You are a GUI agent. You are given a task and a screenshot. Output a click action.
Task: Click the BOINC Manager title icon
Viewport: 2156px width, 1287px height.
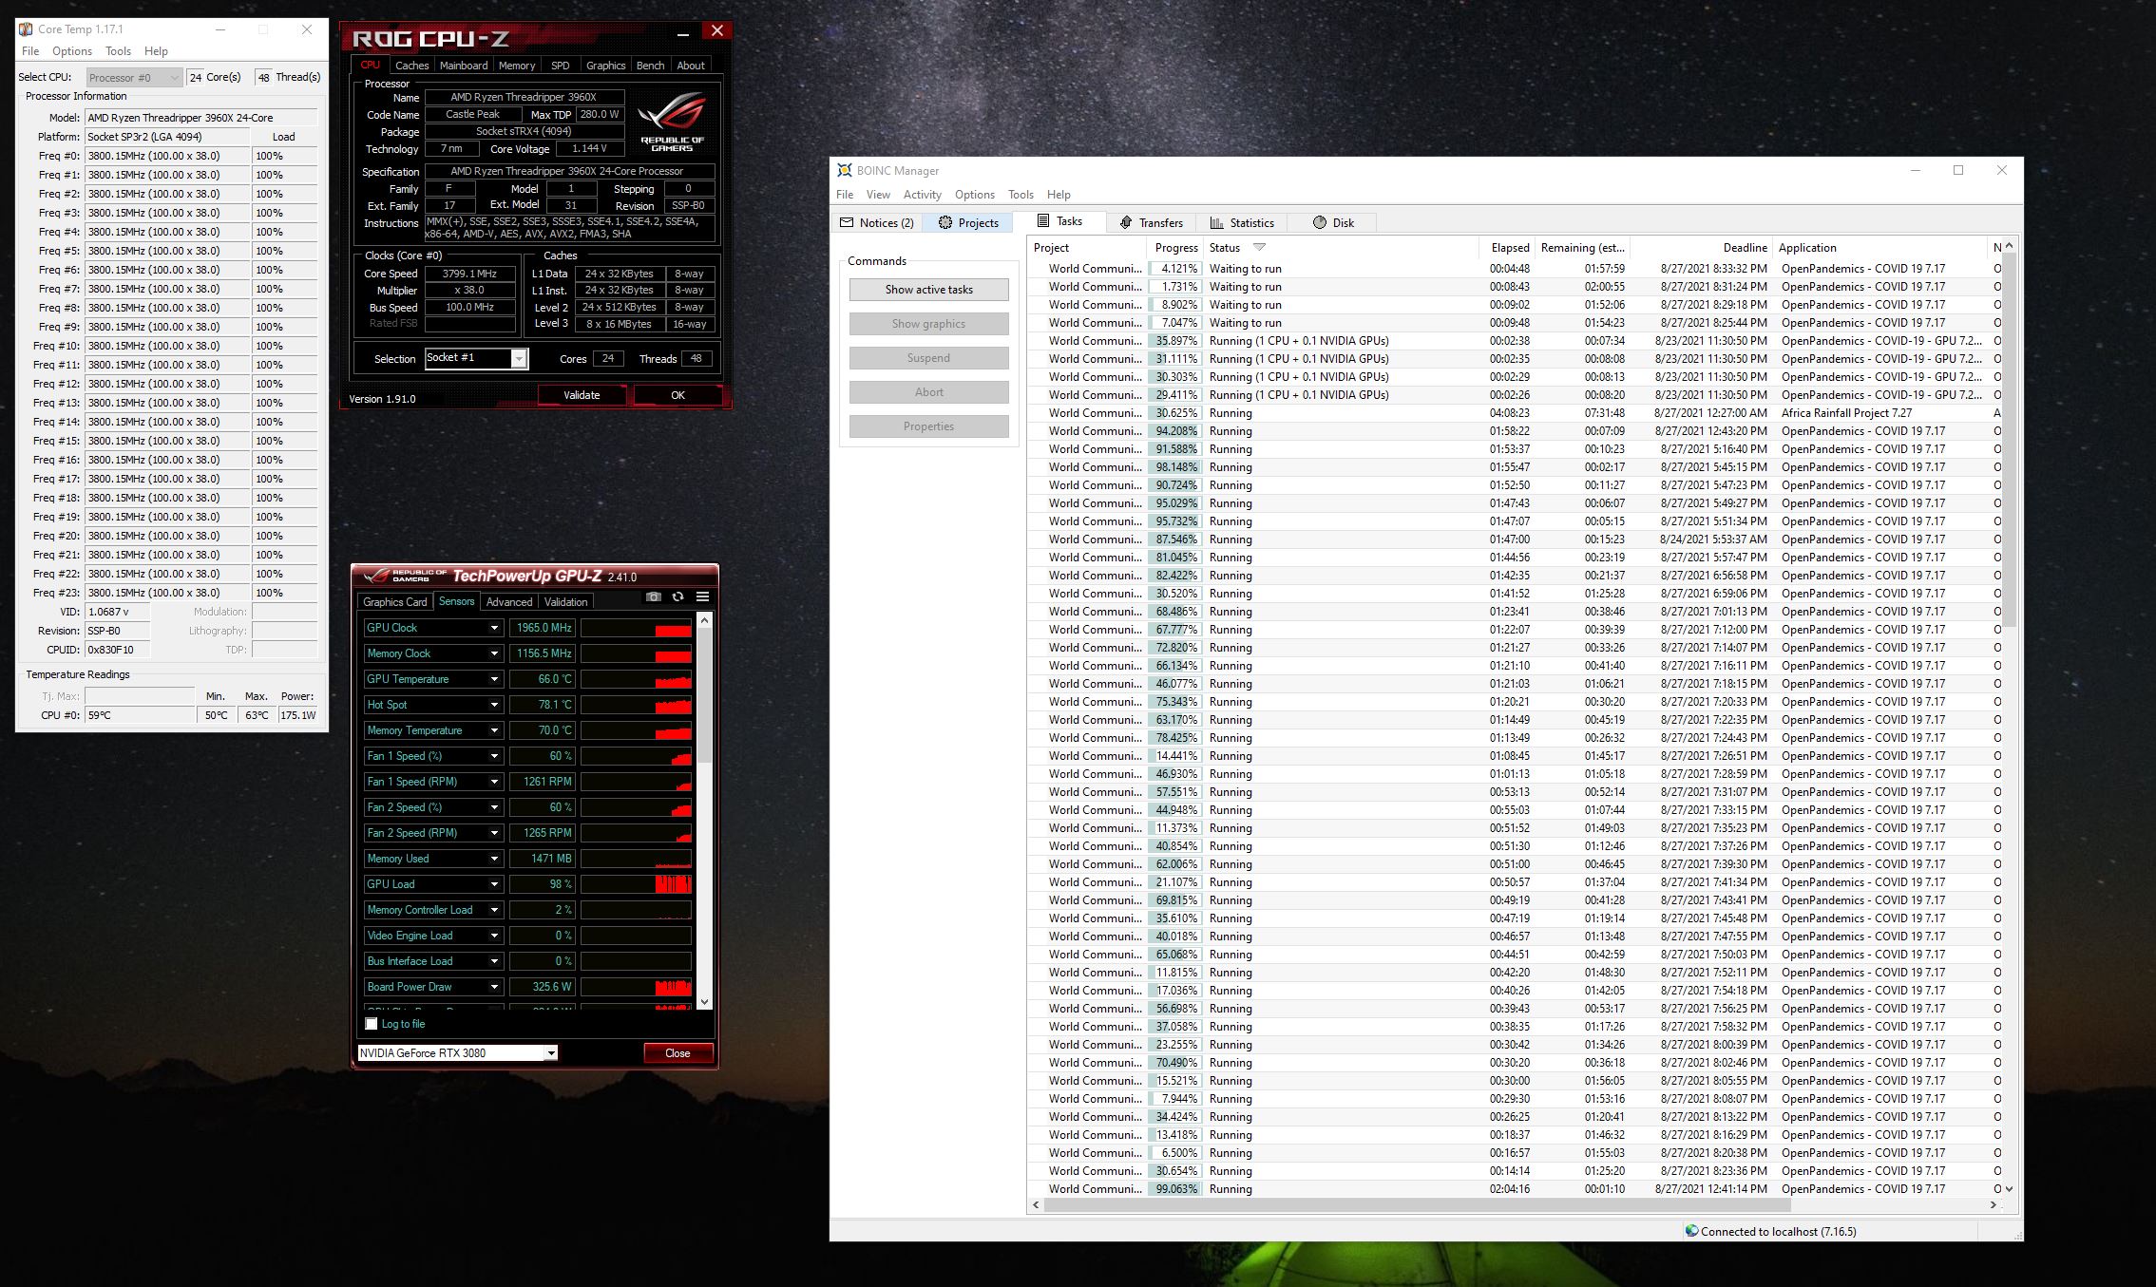[844, 170]
